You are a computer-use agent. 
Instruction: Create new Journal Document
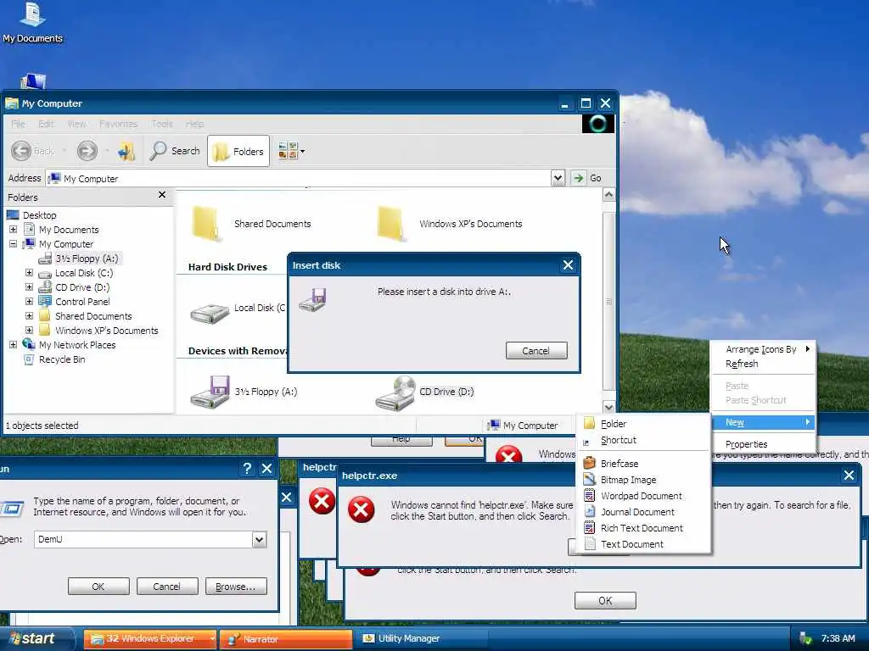pyautogui.click(x=644, y=512)
